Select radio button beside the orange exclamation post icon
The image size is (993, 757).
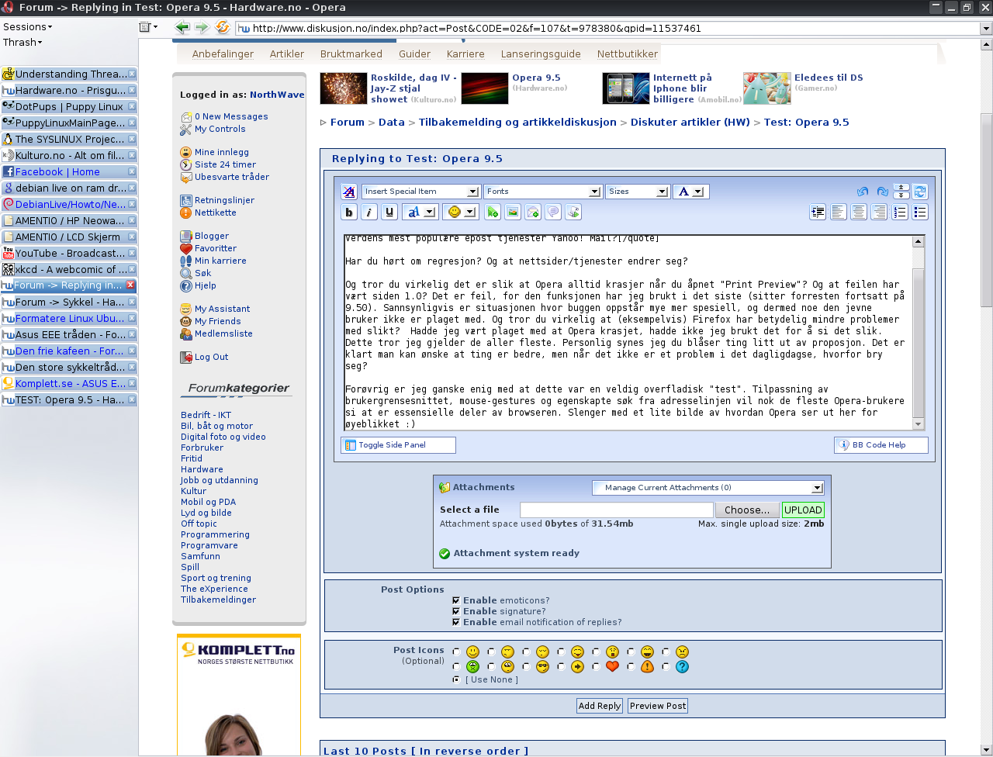click(631, 666)
